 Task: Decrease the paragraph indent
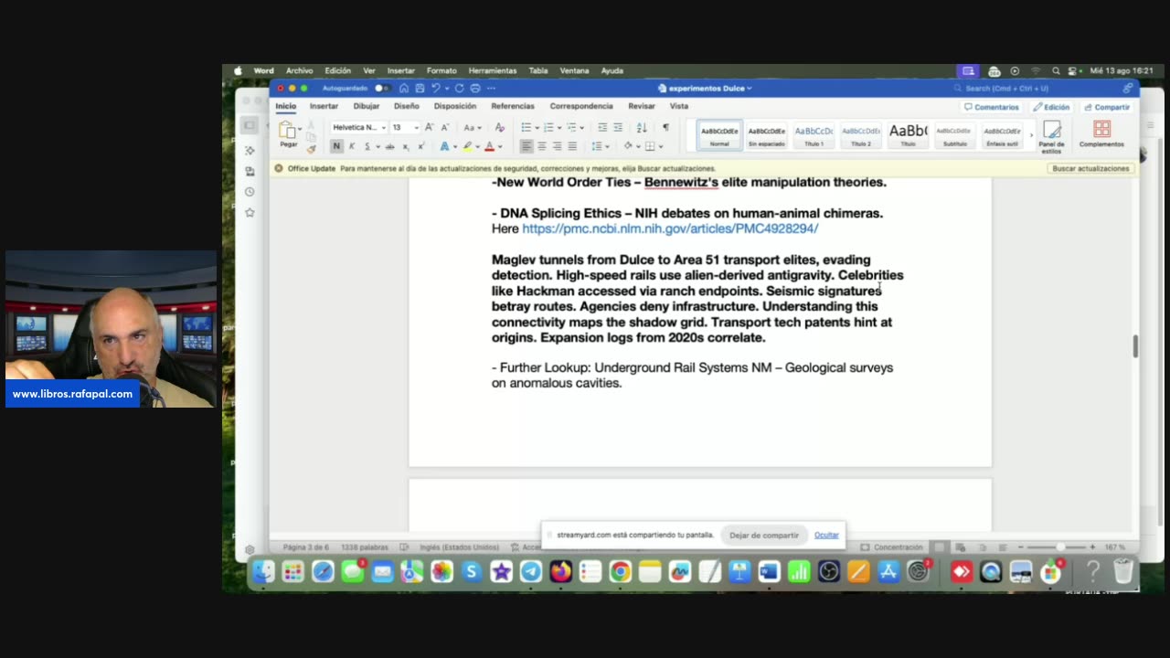pos(602,127)
